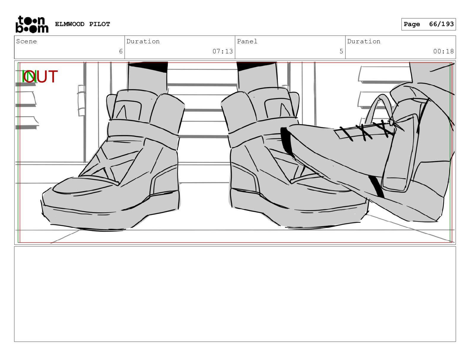This screenshot has height=363, width=470.
Task: Click the panel duration value 00:18
Action: (x=443, y=51)
